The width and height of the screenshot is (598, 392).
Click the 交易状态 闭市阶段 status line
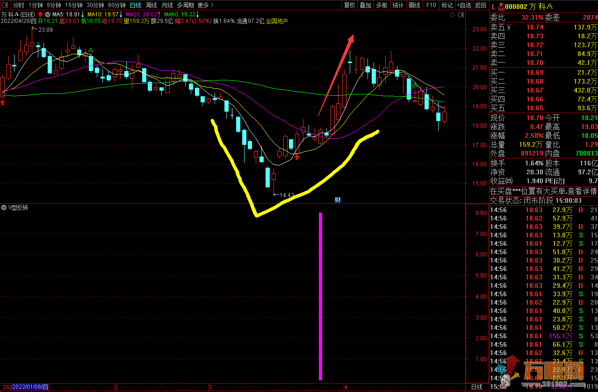point(536,200)
